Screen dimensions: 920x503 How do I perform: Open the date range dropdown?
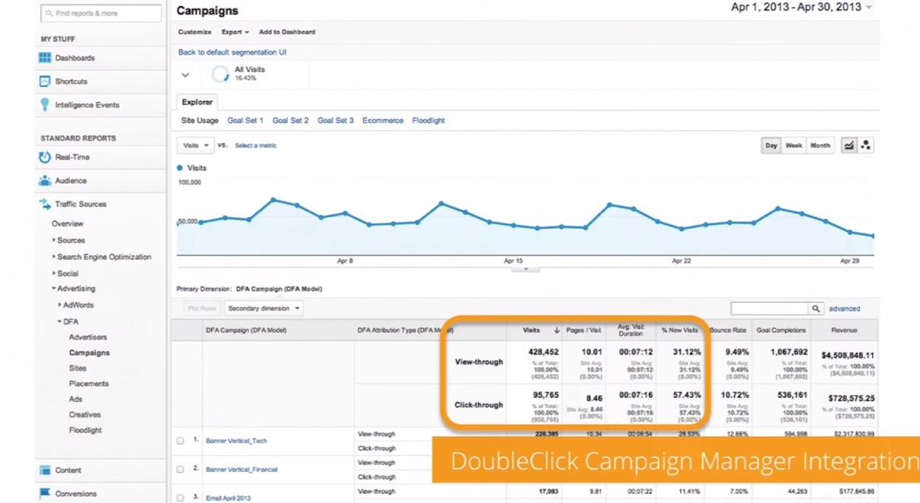pos(801,7)
